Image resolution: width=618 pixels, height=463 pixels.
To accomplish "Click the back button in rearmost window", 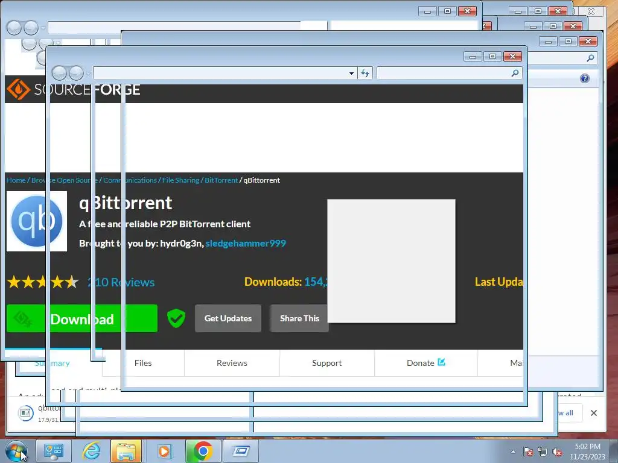I will coord(14,28).
